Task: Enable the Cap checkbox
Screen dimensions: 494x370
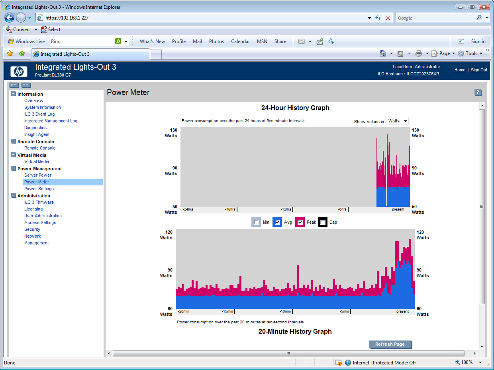Action: (x=323, y=222)
